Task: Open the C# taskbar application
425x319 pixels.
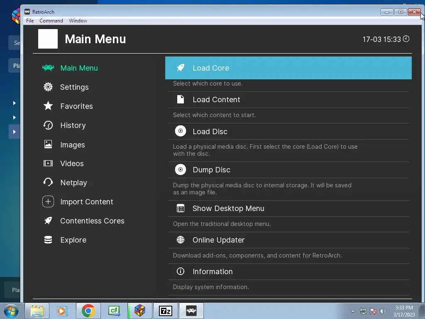Action: (x=114, y=311)
